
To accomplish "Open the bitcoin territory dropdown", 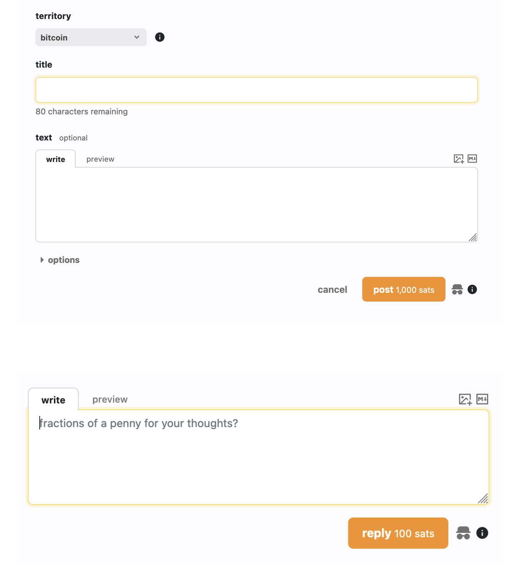I will [91, 37].
